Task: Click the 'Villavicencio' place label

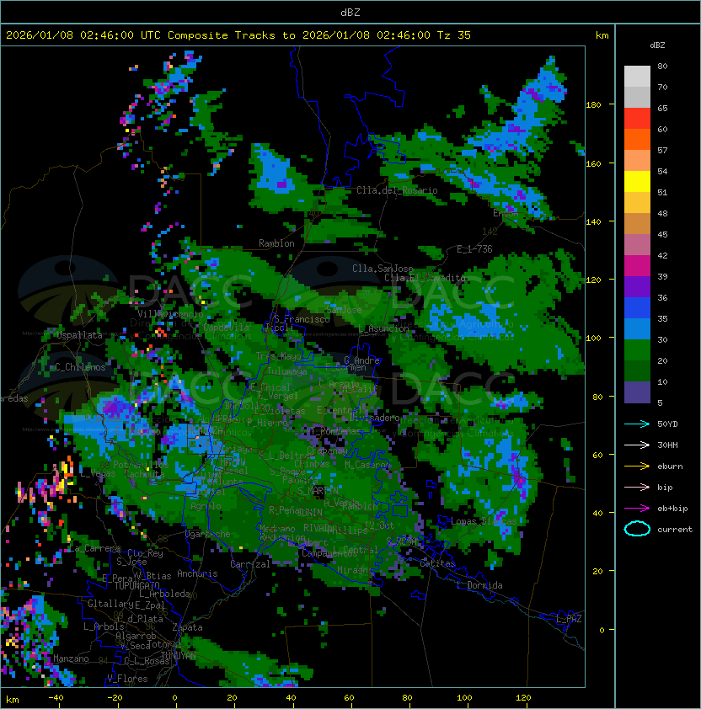Action: click(x=170, y=314)
